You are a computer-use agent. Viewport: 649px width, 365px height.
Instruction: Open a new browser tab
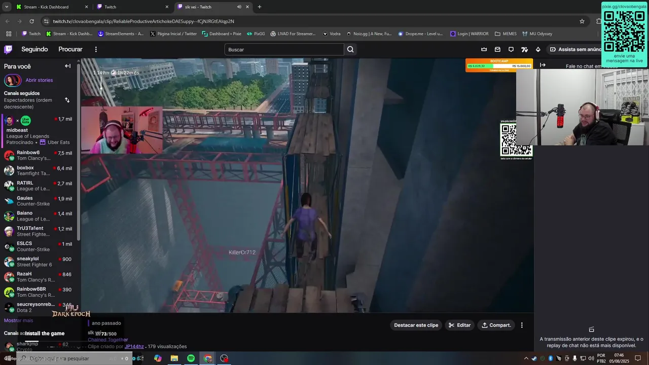point(260,7)
